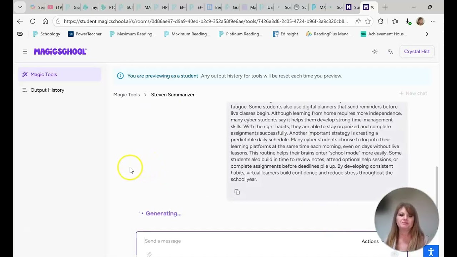The height and width of the screenshot is (257, 457).
Task: Open the Favorites list icon
Action: (x=395, y=21)
